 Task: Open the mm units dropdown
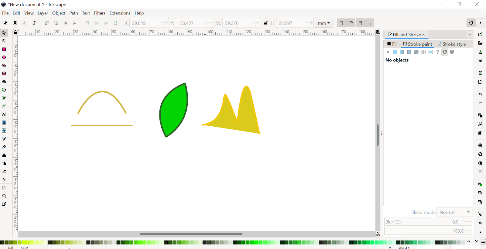[x=324, y=23]
